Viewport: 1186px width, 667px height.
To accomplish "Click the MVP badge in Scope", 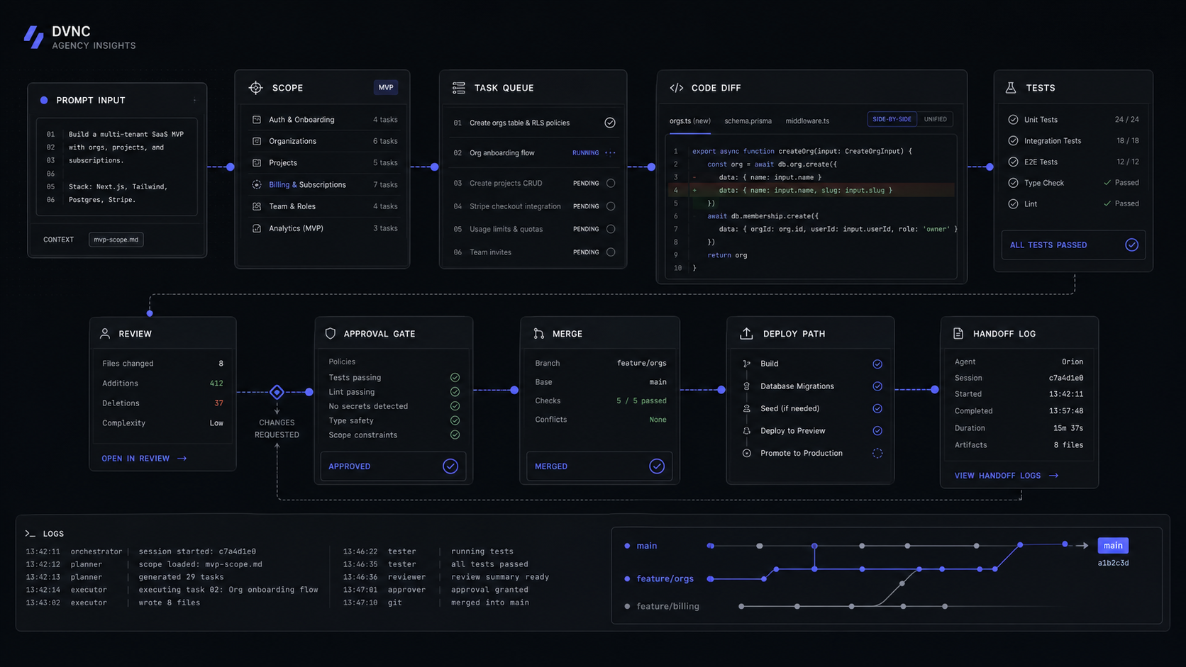I will (x=386, y=87).
